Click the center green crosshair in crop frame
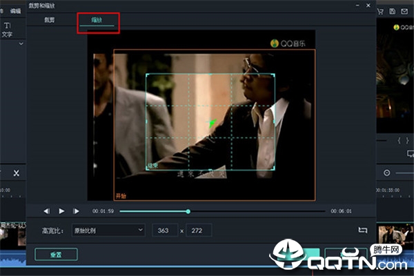The height and width of the screenshot is (276, 414). (211, 123)
